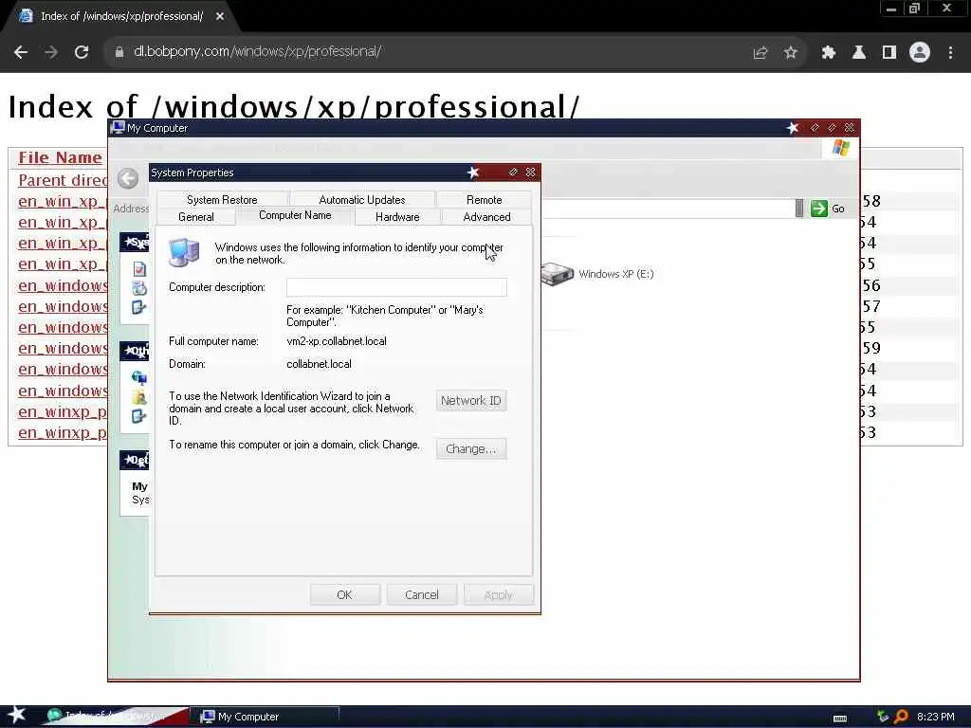
Task: Click the lock icon beside the URL
Action: click(x=119, y=52)
